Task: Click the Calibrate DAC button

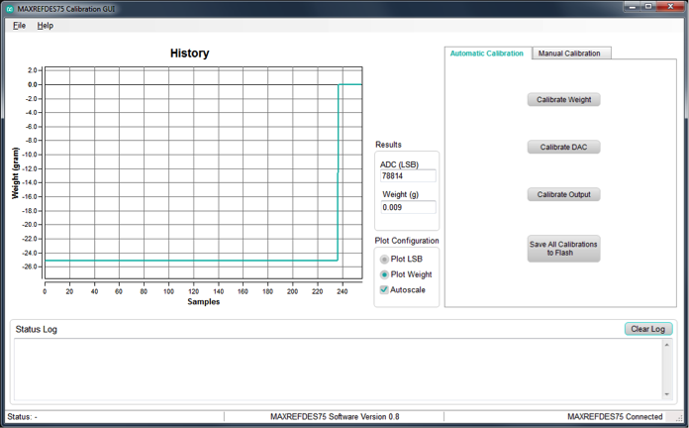Action: click(x=563, y=147)
